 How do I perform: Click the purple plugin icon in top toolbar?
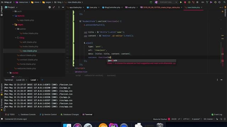(x=156, y=2)
